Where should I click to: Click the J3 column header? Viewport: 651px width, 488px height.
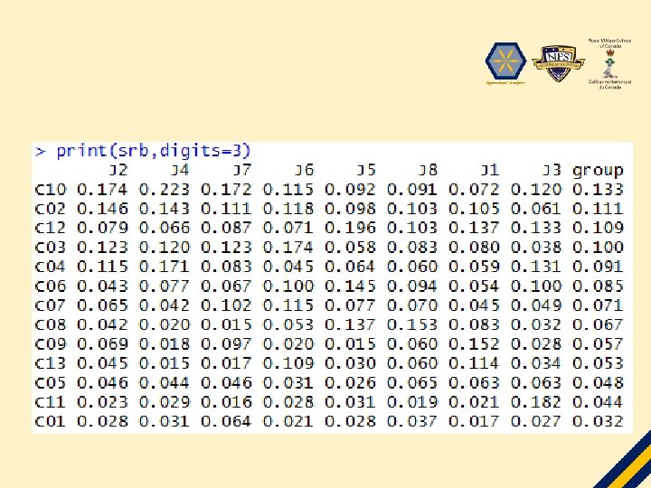coord(552,170)
